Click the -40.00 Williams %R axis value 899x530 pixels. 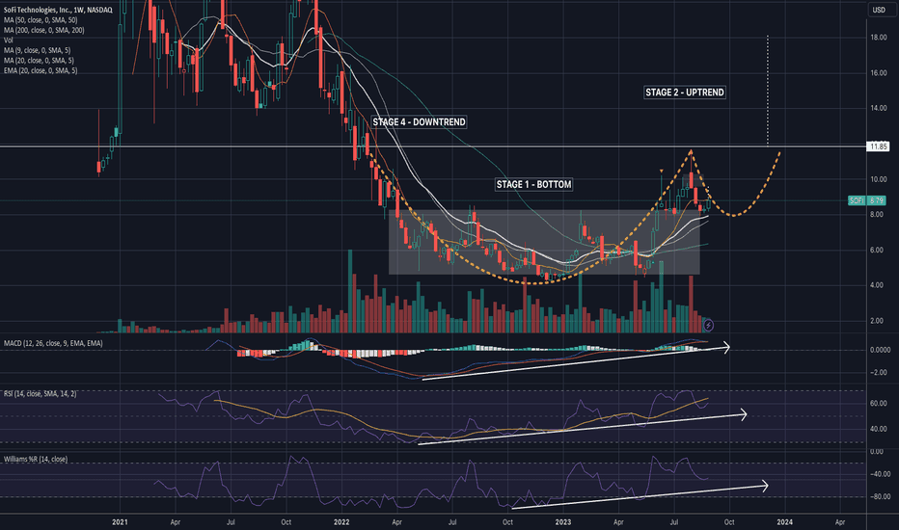880,474
